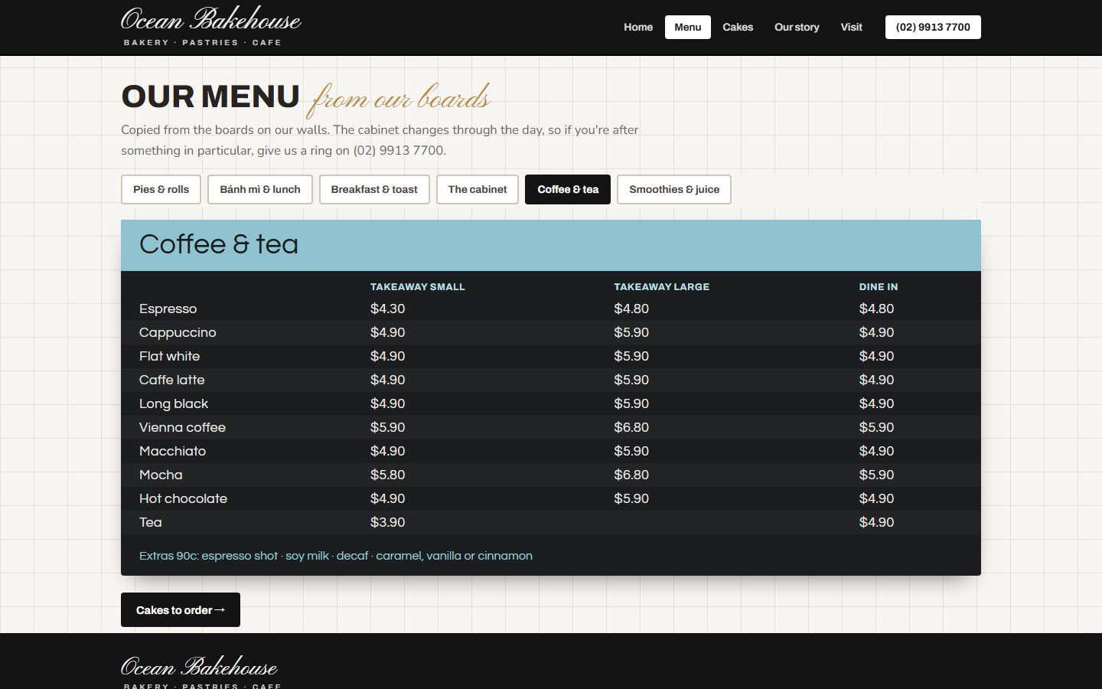Click the (02) 9913 7700 phone button

(x=933, y=27)
